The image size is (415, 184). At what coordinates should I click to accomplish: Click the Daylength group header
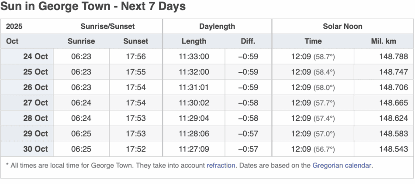click(217, 26)
